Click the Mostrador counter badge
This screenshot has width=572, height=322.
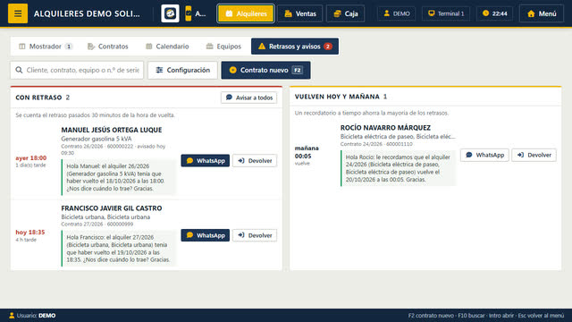[69, 47]
